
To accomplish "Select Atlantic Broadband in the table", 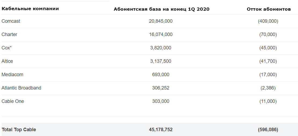I will tap(21, 88).
